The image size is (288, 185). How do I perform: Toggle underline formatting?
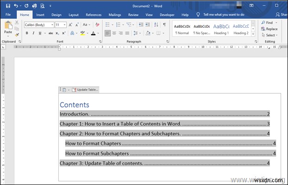point(40,33)
